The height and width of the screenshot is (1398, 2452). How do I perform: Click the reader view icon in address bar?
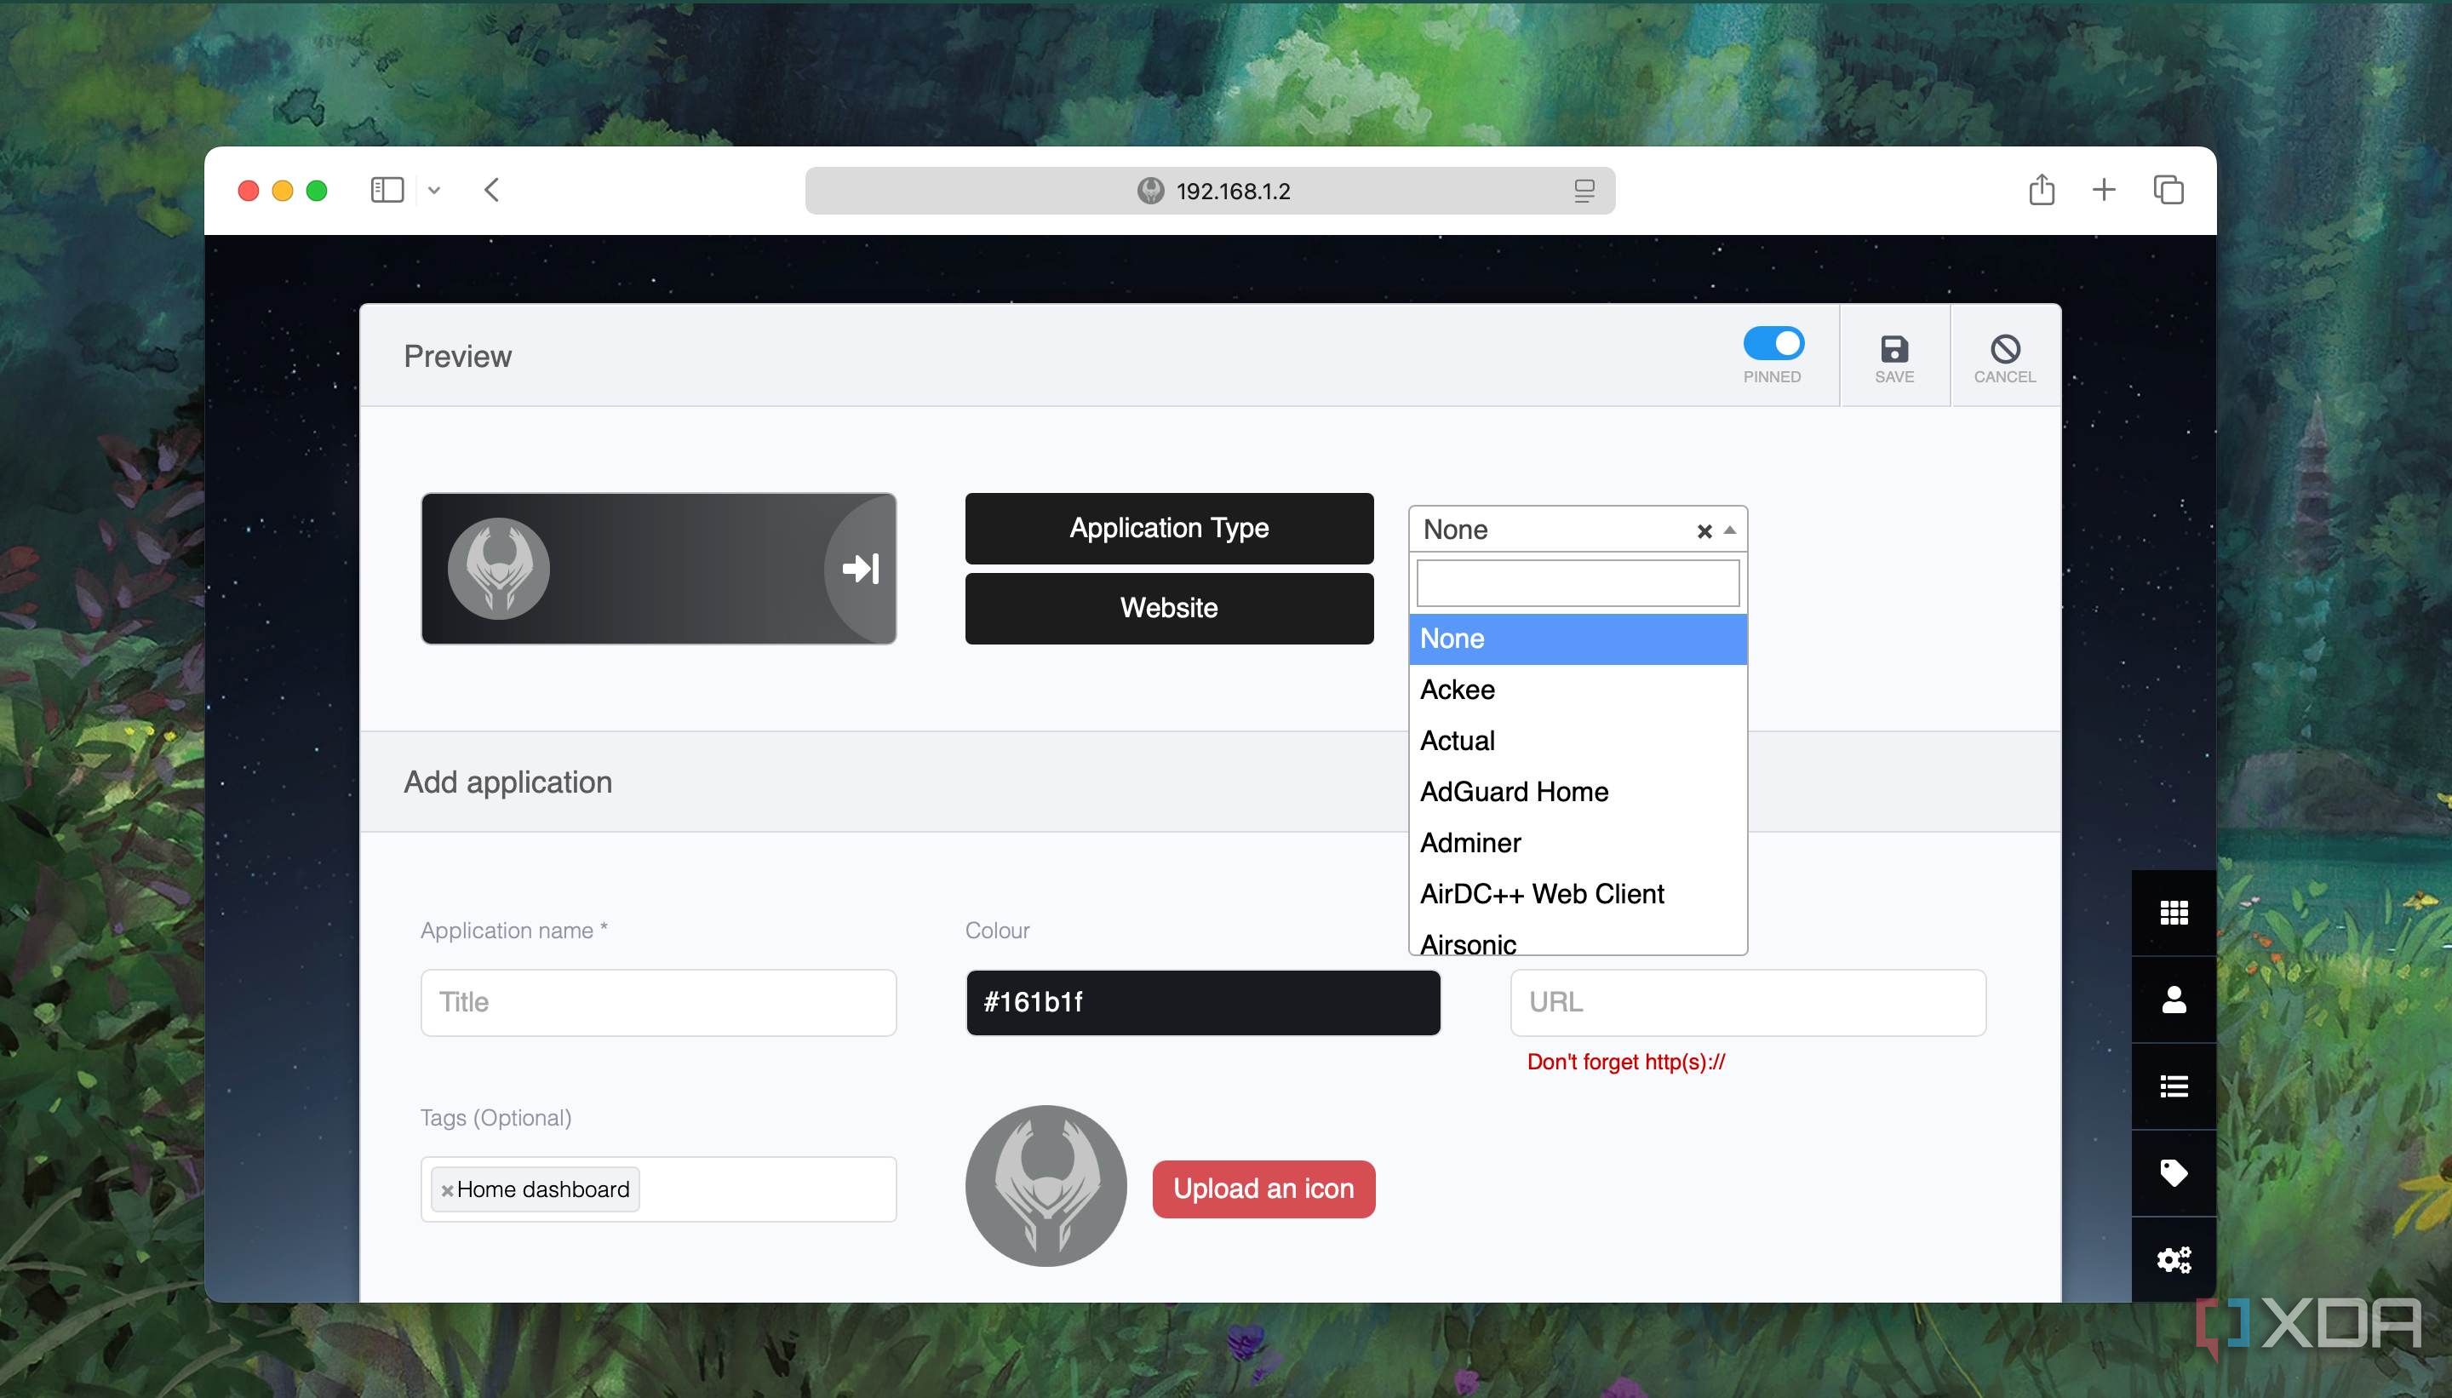pos(1584,190)
